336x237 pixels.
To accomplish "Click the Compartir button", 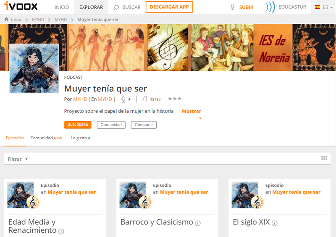I will pyautogui.click(x=144, y=125).
